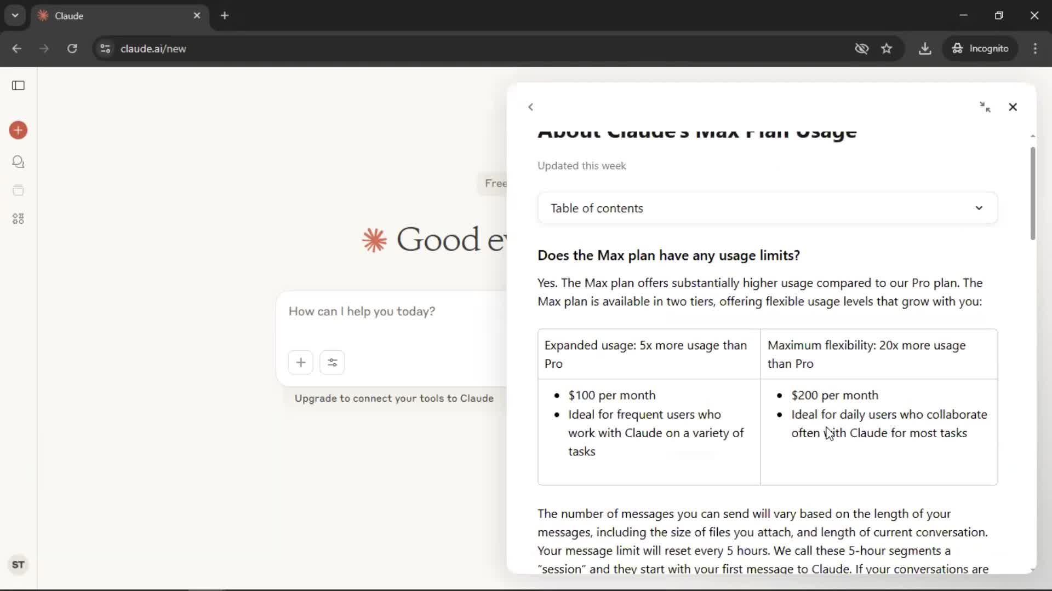
Task: Open the Chats history icon
Action: point(18,162)
